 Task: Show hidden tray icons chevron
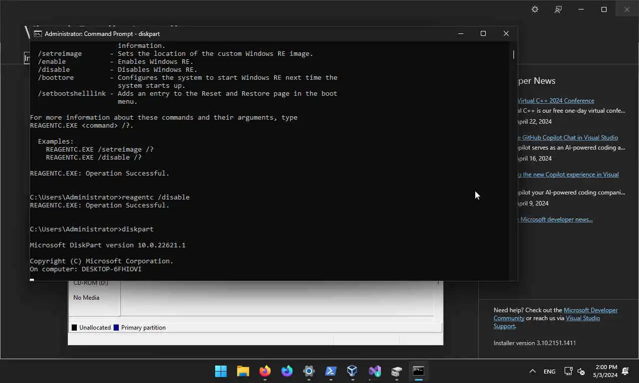pos(533,371)
